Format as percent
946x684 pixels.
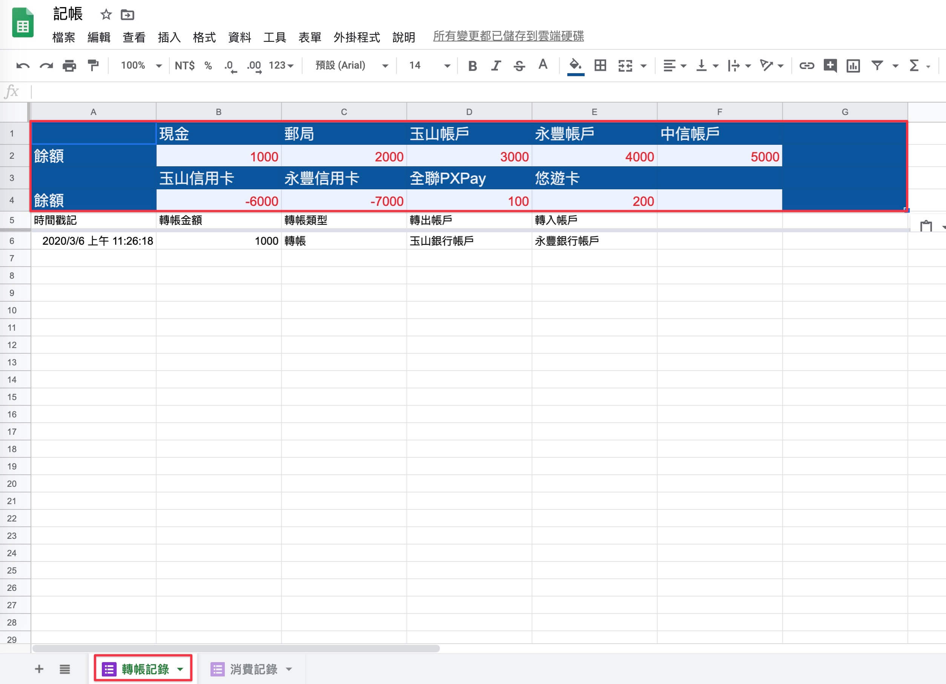[x=208, y=66]
